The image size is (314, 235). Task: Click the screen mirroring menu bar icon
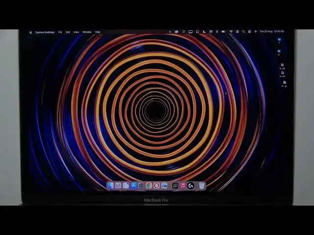[x=190, y=31]
